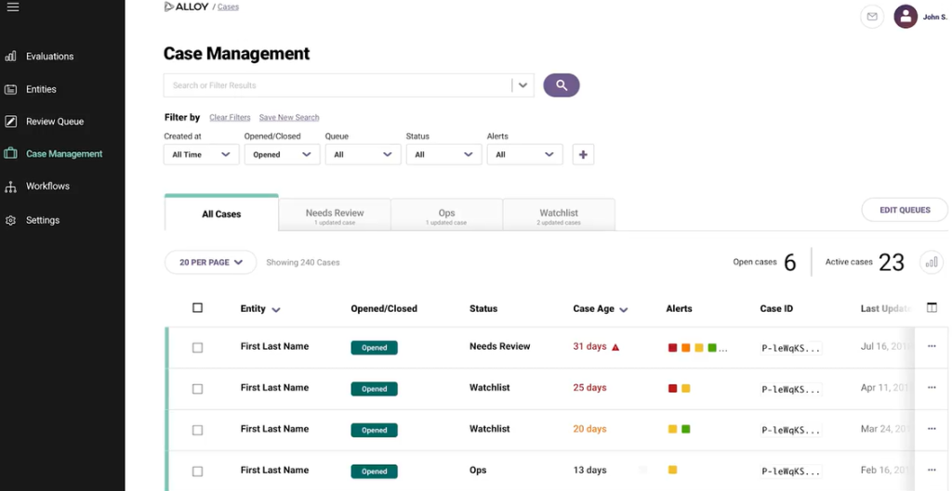The image size is (952, 491).
Task: Open three-dot menu for Needs Review row
Action: coord(932,347)
